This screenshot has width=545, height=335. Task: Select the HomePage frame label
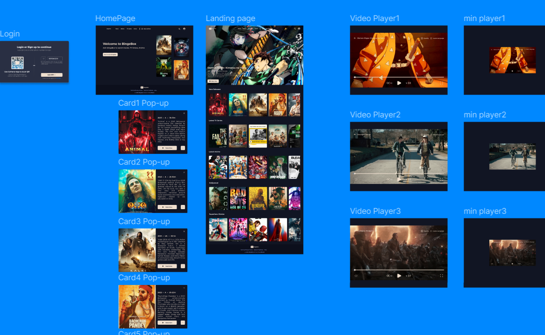(x=115, y=18)
